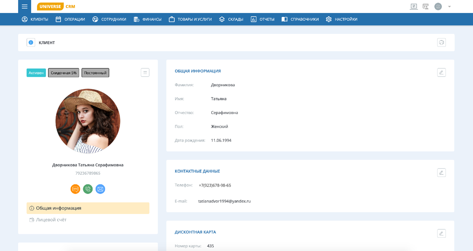This screenshot has height=251, width=473.
Task: Open the Сотрудники menu
Action: (109, 19)
